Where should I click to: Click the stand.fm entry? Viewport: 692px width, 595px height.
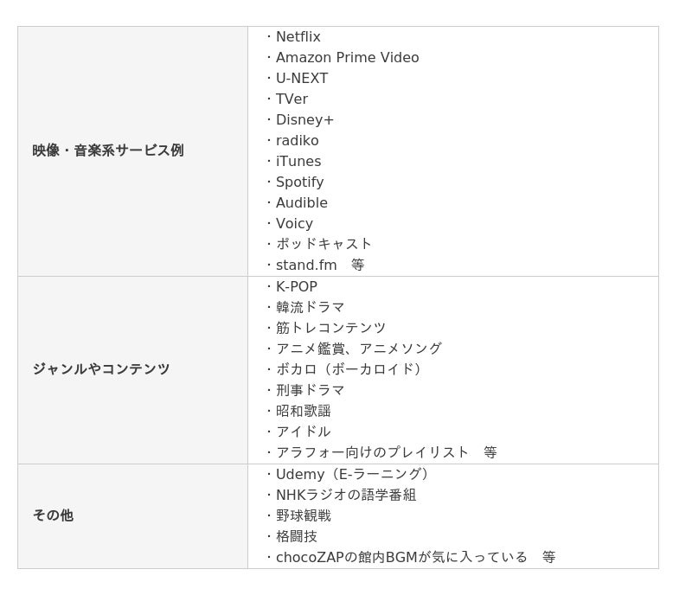click(x=306, y=266)
